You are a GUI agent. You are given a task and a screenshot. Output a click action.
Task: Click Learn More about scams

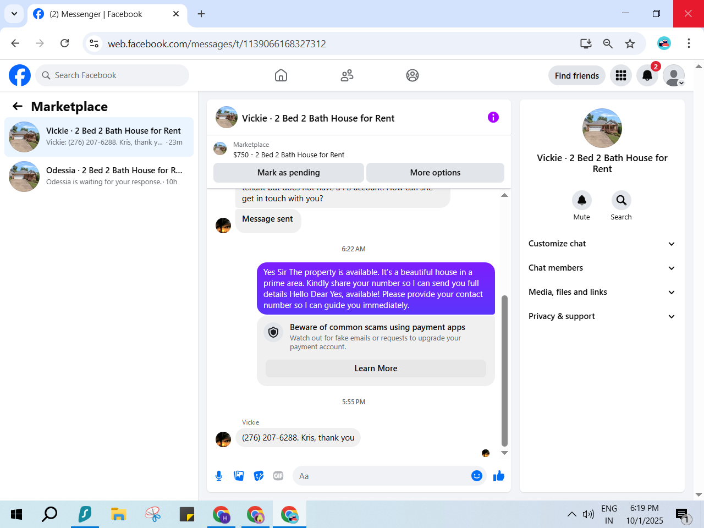coord(376,369)
